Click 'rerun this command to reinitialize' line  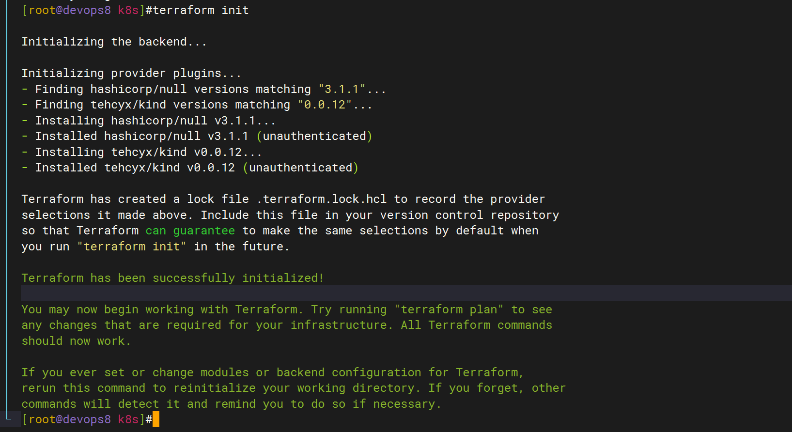click(x=294, y=388)
